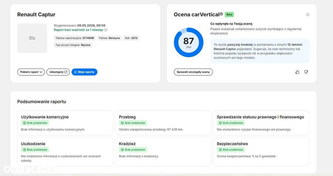The width and height of the screenshot is (333, 176).
Task: Click Brak problemów badge under Kradzież
Action: click(x=133, y=150)
